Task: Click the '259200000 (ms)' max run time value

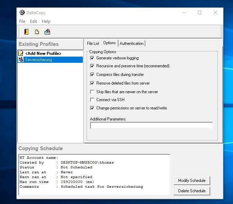Action: tap(77, 182)
